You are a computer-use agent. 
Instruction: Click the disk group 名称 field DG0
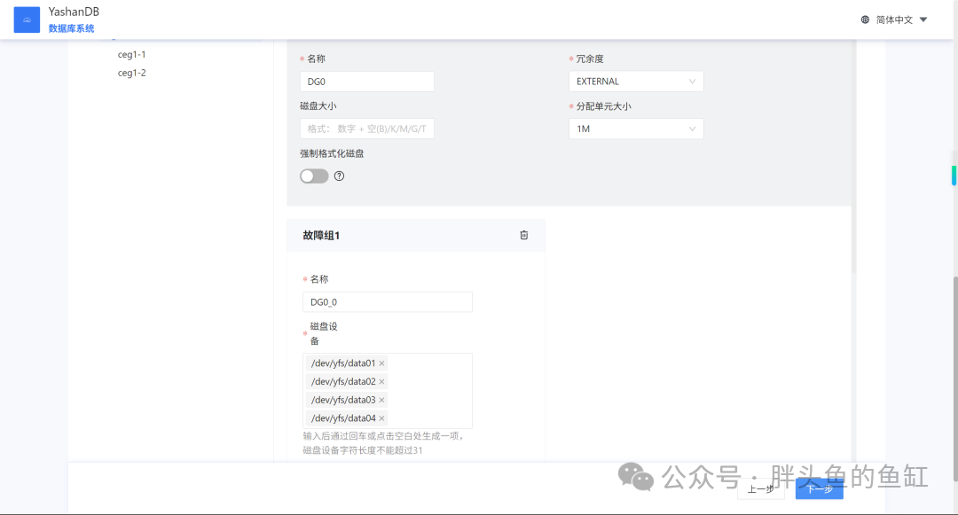[367, 82]
